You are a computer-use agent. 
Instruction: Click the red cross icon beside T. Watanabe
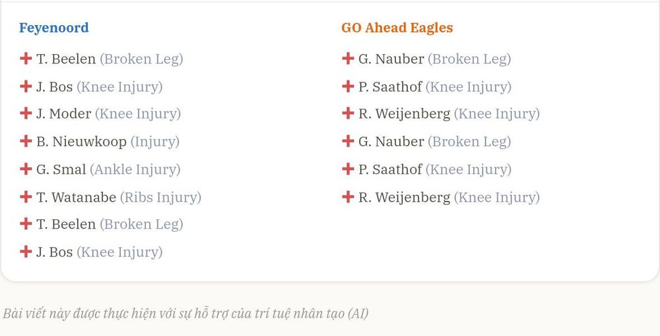(26, 196)
